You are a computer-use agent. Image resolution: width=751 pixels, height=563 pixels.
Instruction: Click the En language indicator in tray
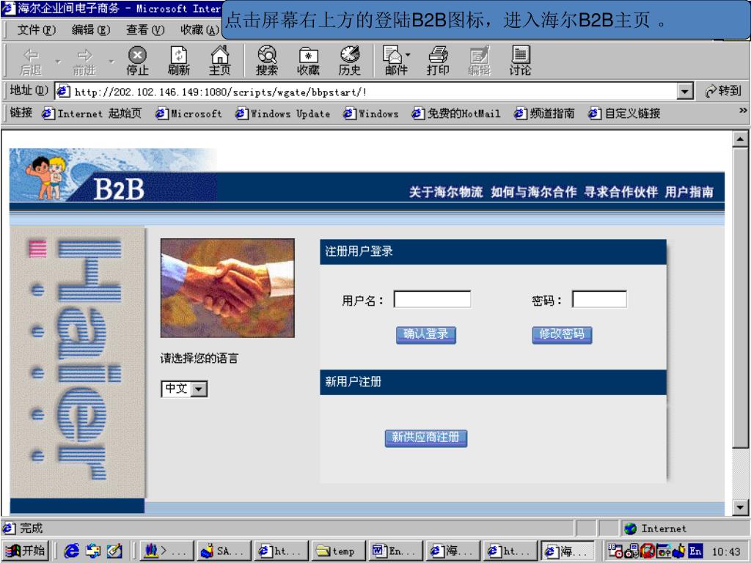pyautogui.click(x=695, y=551)
